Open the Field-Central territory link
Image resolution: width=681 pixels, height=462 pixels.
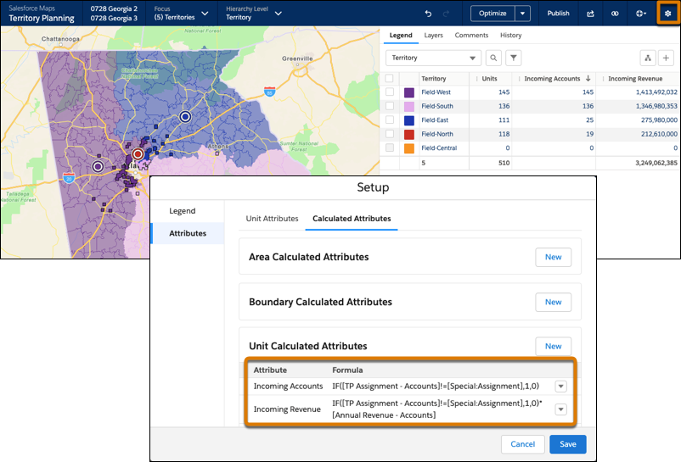(439, 148)
